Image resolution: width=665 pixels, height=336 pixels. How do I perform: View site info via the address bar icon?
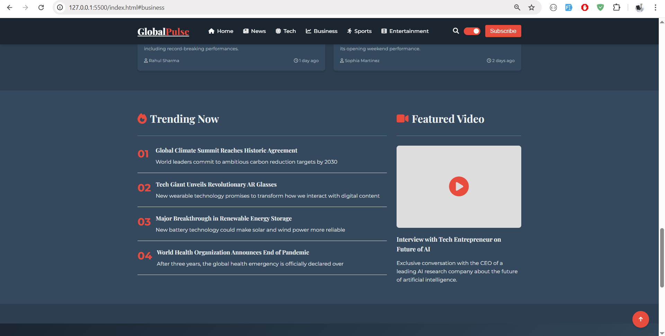pyautogui.click(x=60, y=7)
